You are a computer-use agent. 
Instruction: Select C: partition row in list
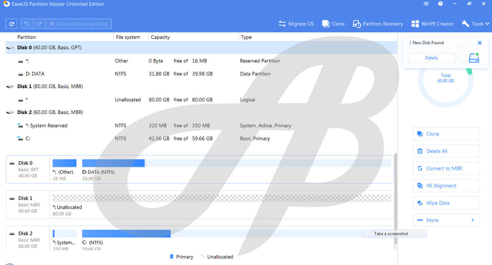[x=201, y=138]
